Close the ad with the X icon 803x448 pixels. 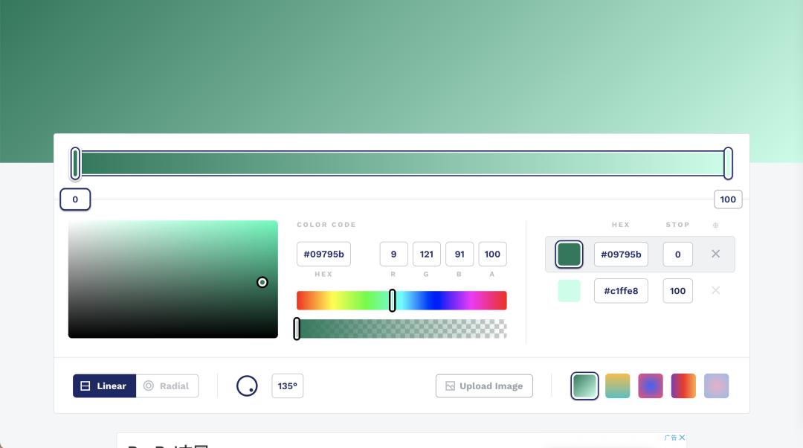pos(682,438)
